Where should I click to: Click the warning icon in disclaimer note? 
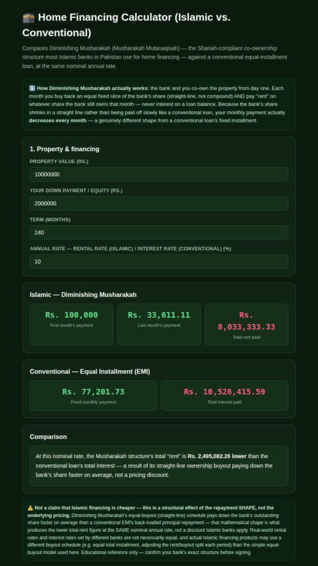[30, 507]
